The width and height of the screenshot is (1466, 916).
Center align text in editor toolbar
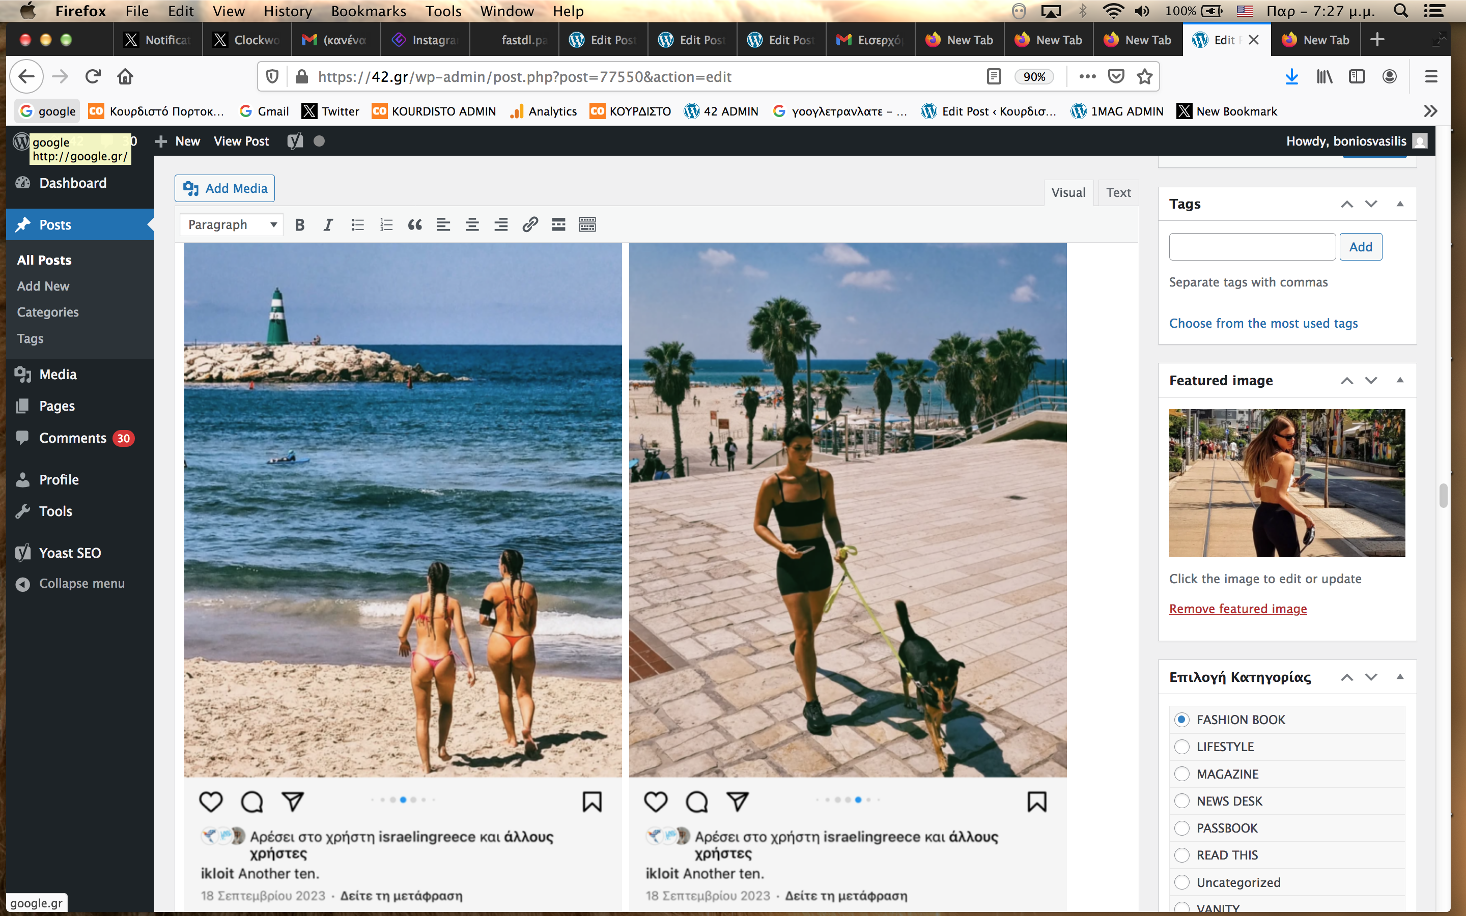click(472, 225)
